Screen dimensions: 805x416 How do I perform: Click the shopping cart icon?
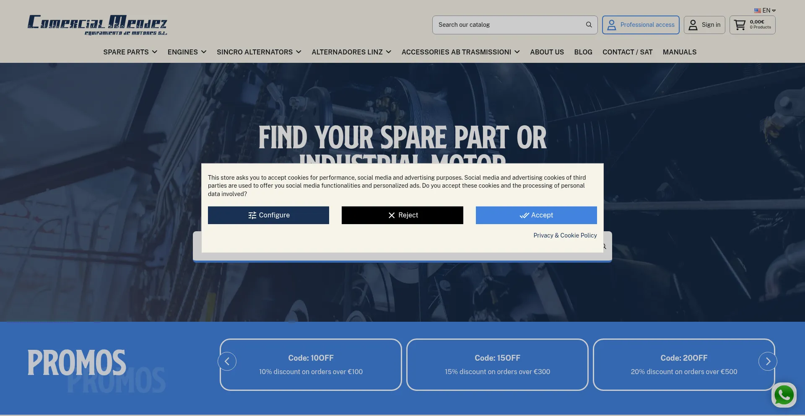(740, 25)
